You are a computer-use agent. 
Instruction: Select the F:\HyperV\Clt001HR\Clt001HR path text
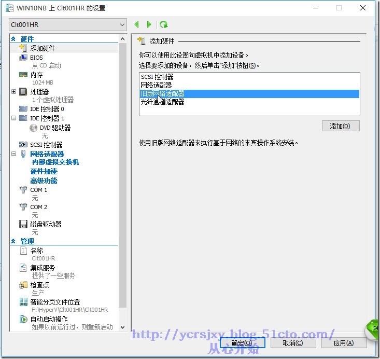click(x=70, y=310)
